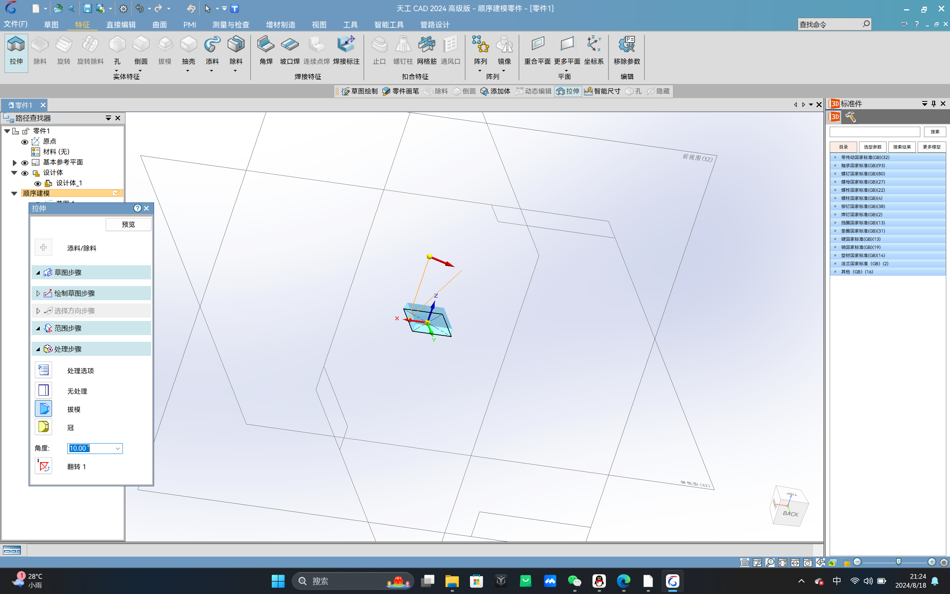Expand the 绘制草图步骤 section
The image size is (950, 594).
click(x=38, y=293)
